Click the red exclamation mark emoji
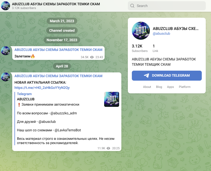 tap(19, 105)
